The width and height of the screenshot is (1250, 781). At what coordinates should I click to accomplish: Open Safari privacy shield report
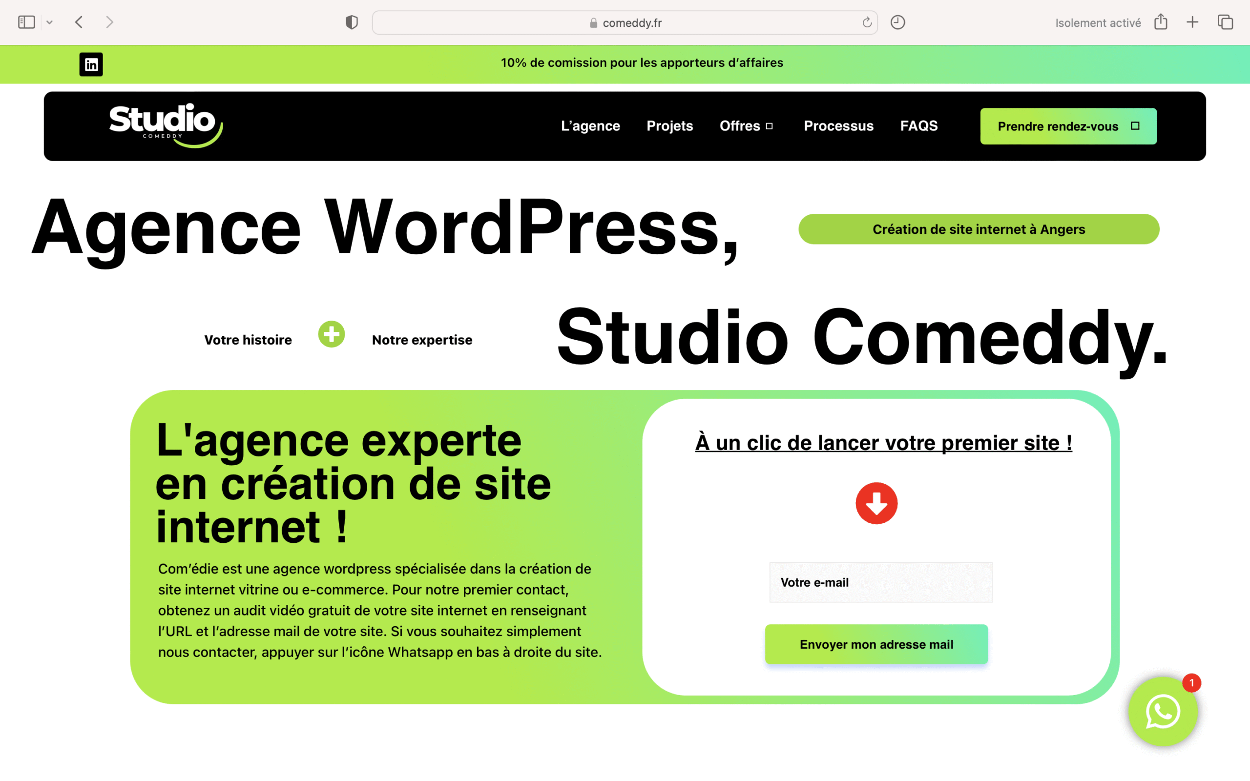(x=352, y=22)
